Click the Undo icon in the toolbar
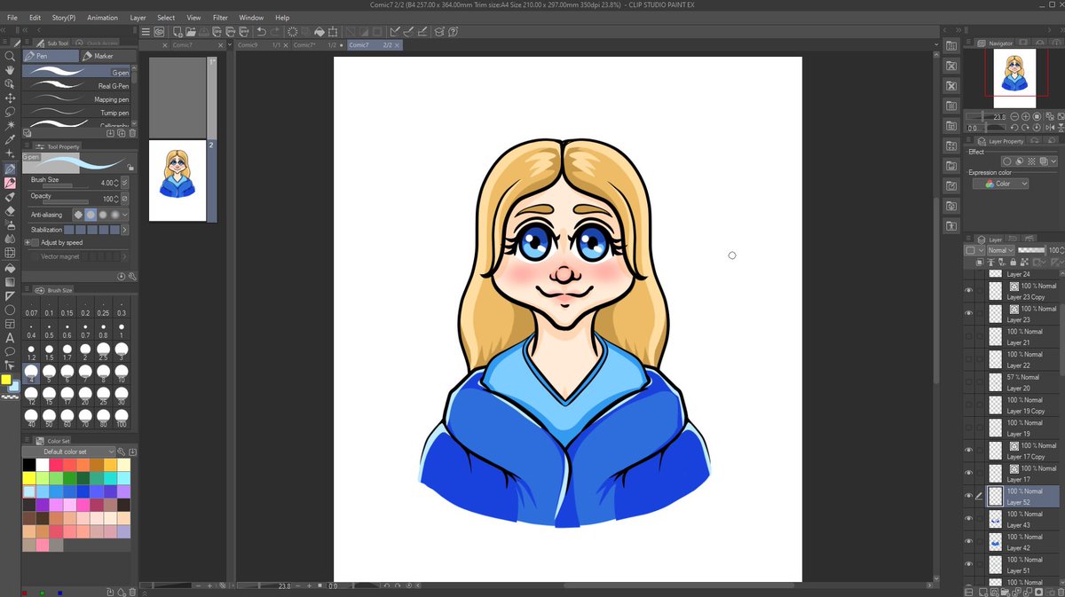 [x=260, y=31]
